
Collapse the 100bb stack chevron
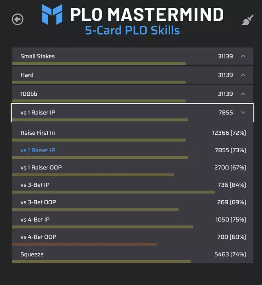(243, 94)
